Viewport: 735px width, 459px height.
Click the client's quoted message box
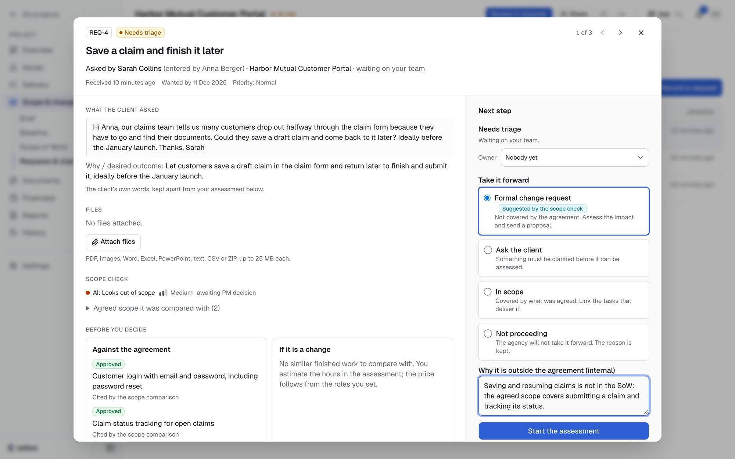tap(269, 137)
